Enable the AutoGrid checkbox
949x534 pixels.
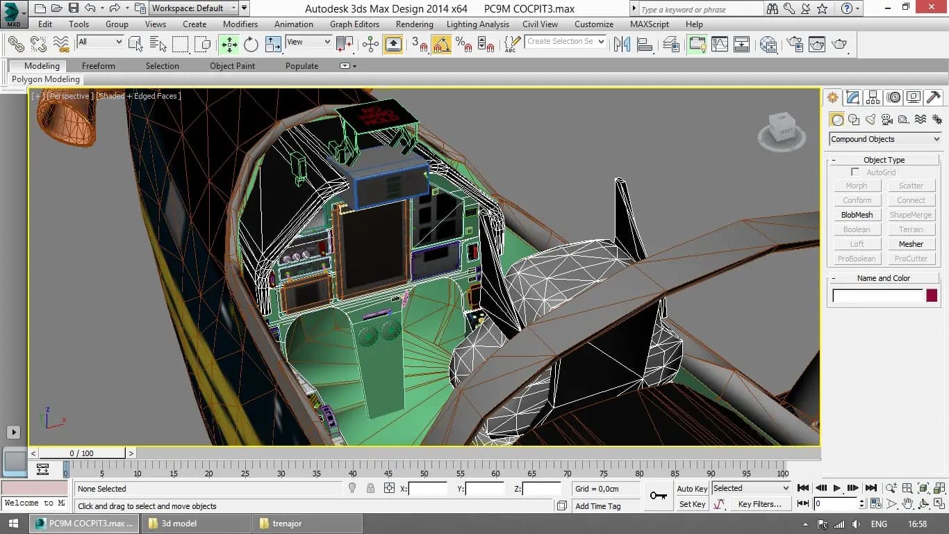[x=855, y=172]
